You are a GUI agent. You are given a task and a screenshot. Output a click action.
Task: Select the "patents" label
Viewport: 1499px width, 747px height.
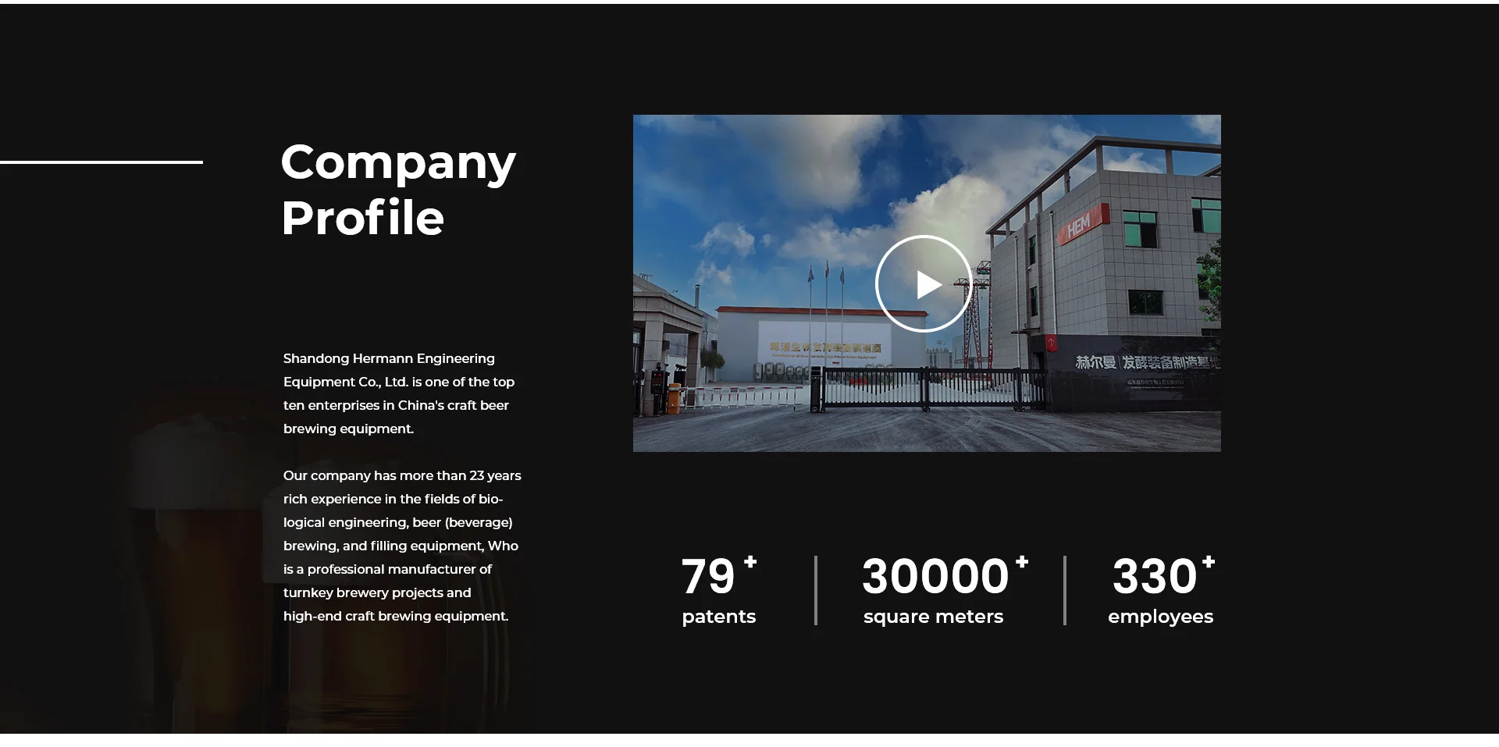(718, 617)
